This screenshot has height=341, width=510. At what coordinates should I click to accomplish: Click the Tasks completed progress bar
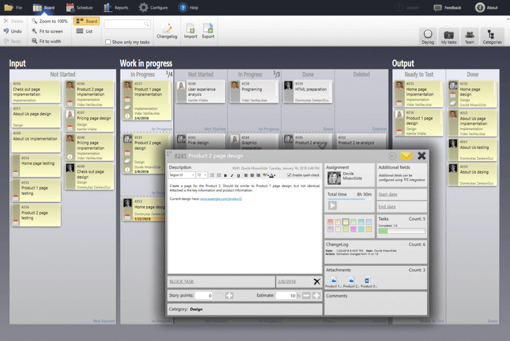[402, 231]
